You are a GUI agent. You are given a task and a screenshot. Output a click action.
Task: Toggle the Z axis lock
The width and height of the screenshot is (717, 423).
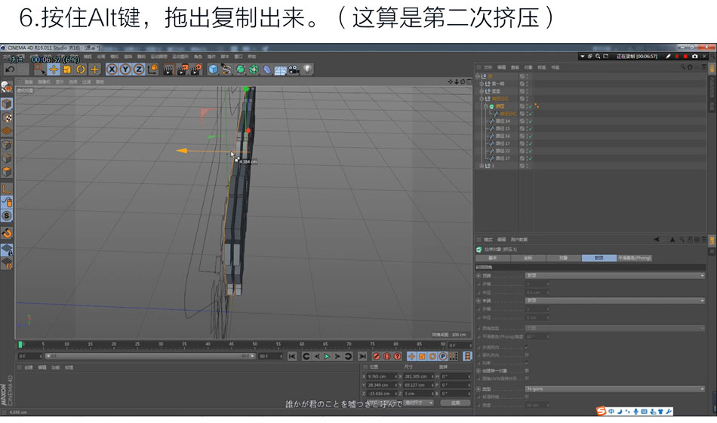[x=139, y=69]
